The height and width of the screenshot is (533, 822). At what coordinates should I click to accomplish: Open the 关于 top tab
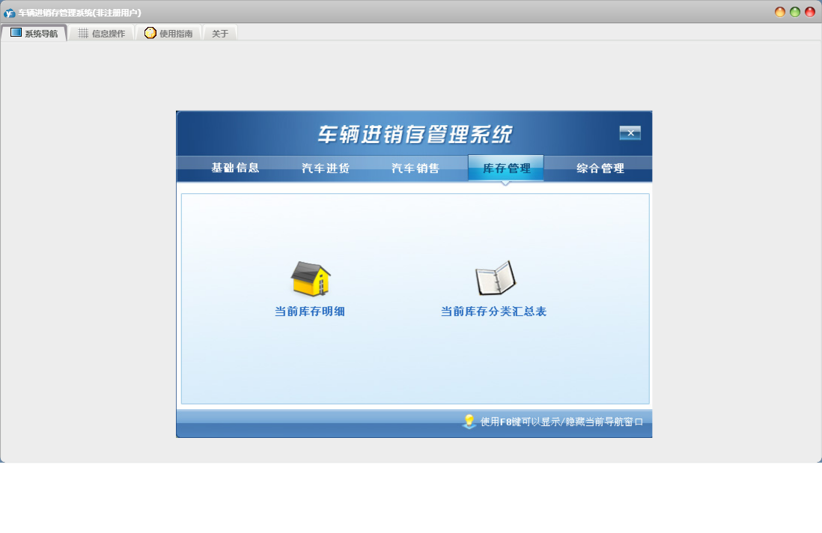click(220, 34)
